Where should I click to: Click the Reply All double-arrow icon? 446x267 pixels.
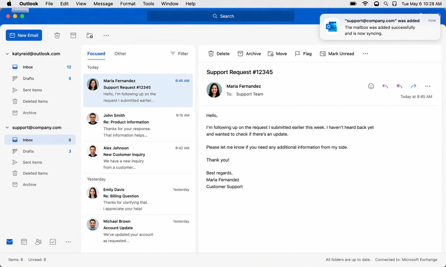(399, 86)
